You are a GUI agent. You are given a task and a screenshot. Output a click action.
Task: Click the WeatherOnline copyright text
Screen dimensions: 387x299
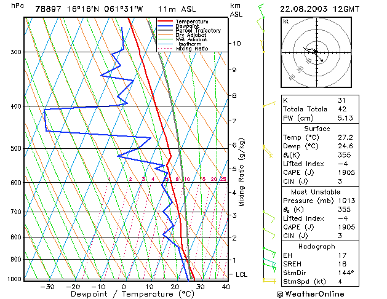[x=310, y=294]
